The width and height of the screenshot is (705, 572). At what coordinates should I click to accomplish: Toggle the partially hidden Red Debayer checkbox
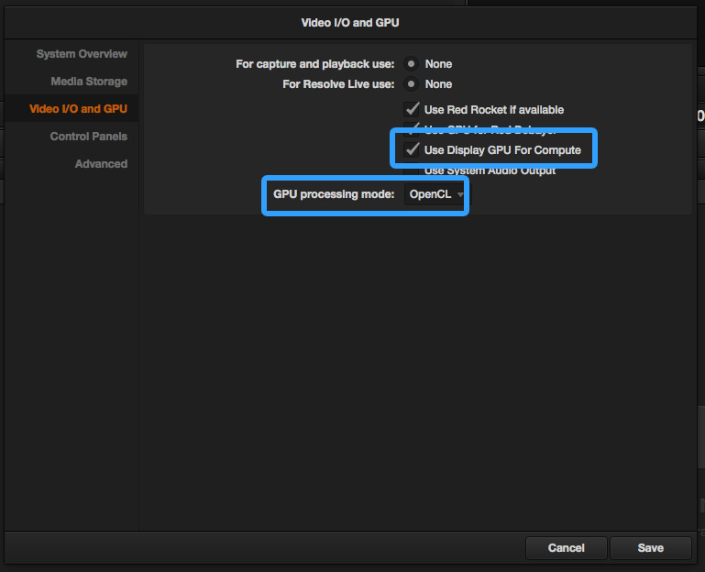point(413,128)
